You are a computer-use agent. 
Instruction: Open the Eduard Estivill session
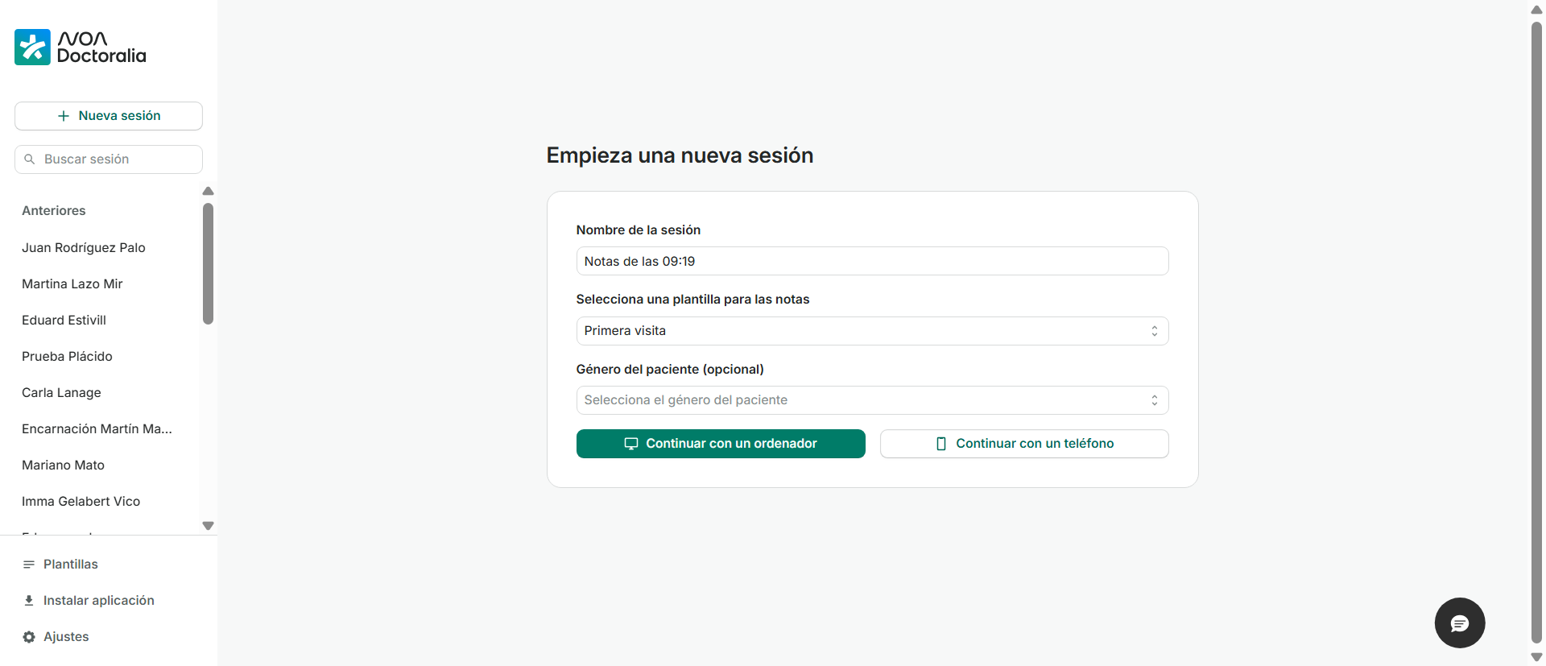tap(64, 321)
